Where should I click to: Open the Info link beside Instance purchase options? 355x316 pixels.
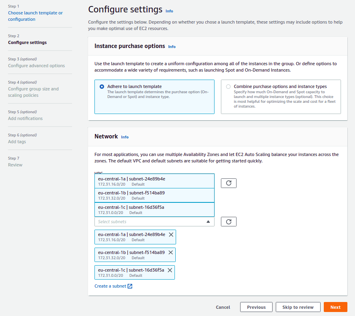coord(172,47)
